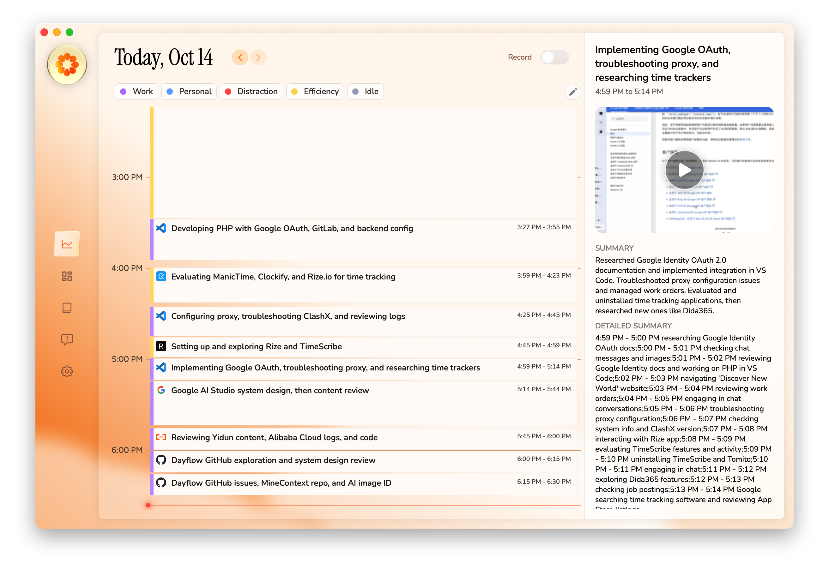Open the feedback bubble icon in sidebar
The image size is (829, 576).
(x=67, y=339)
